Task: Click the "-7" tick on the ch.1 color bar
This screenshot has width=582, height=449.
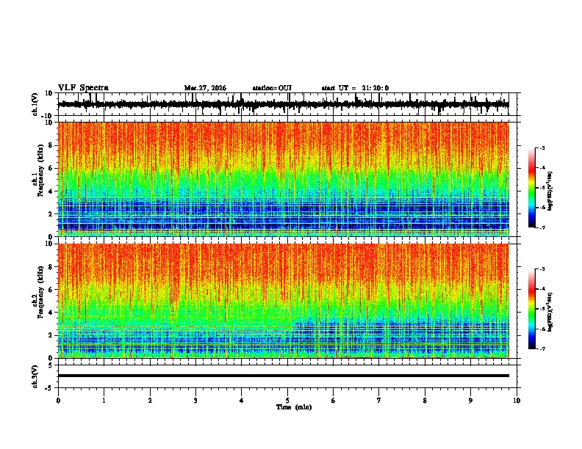Action: tap(542, 227)
